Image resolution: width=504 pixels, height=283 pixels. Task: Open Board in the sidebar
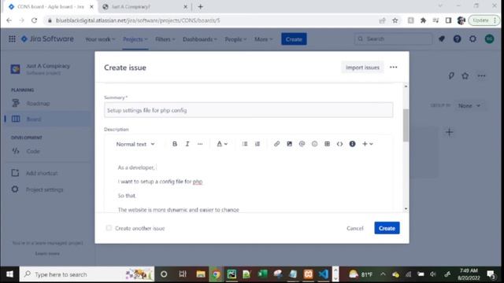47,119
